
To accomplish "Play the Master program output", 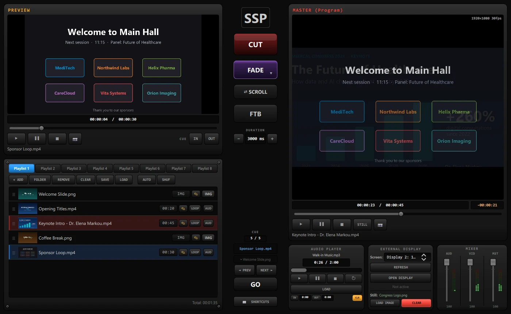I will click(301, 225).
